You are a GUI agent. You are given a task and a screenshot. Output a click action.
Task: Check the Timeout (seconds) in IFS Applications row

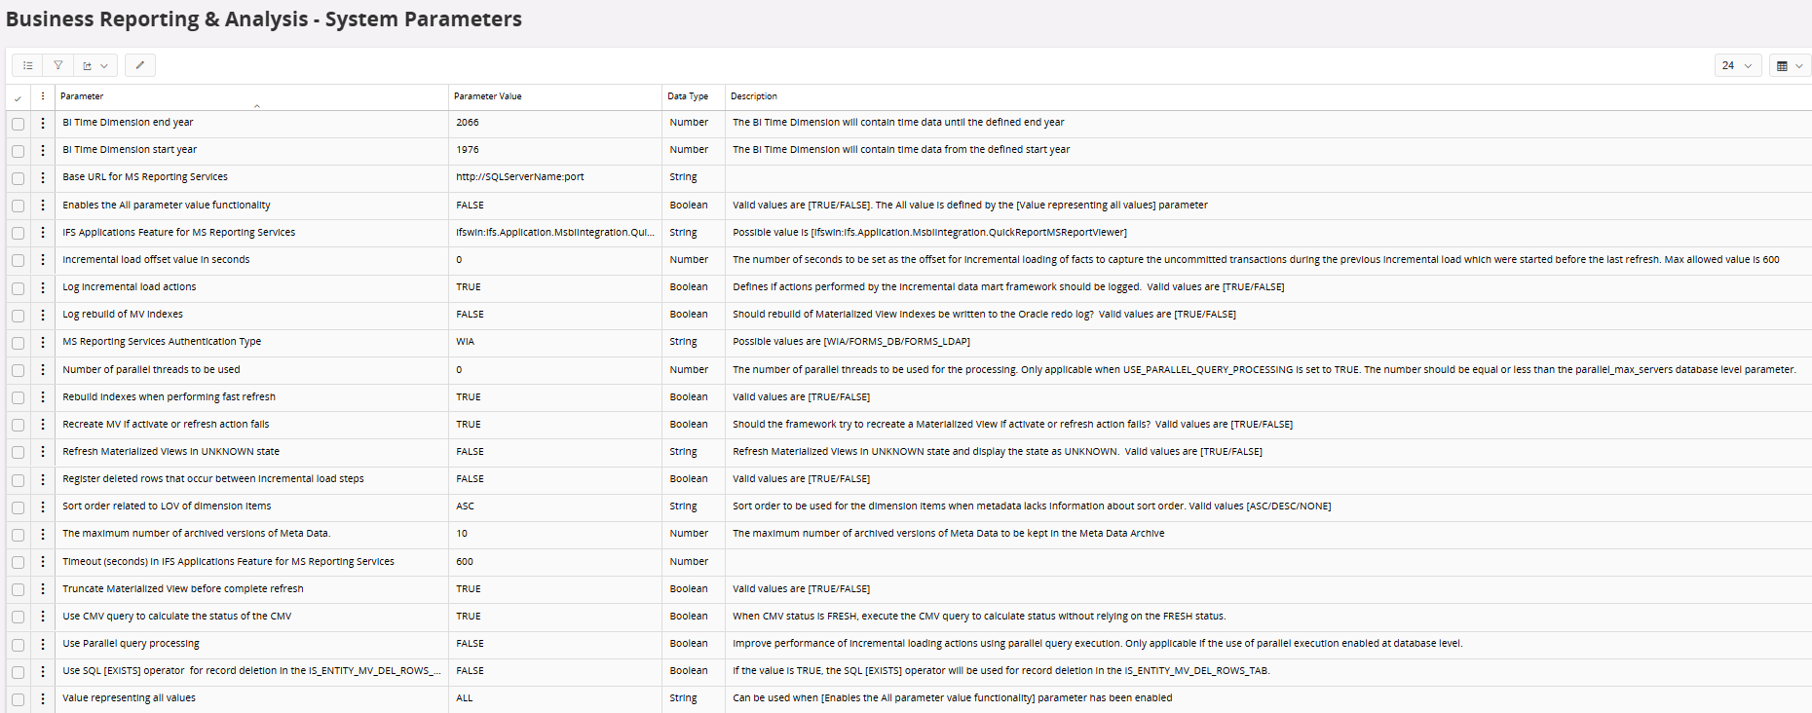point(18,562)
